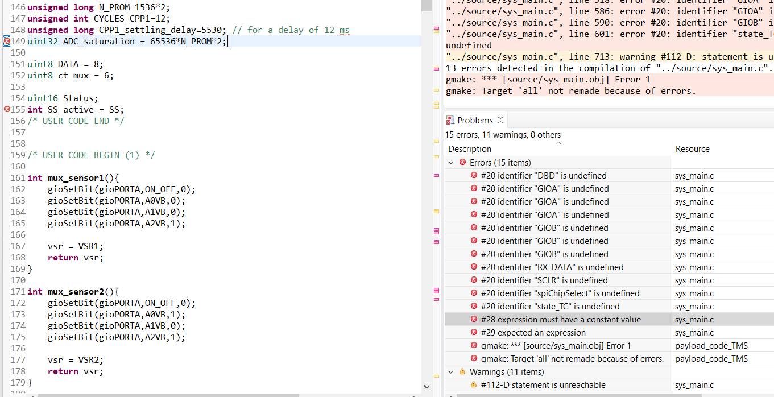Click the line 713 warning #112-D line in console
The image size is (774, 397).
(x=610, y=56)
